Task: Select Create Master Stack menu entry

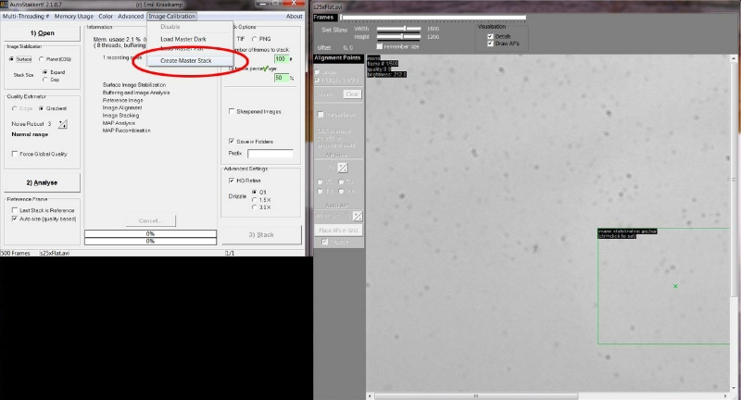Action: click(185, 60)
